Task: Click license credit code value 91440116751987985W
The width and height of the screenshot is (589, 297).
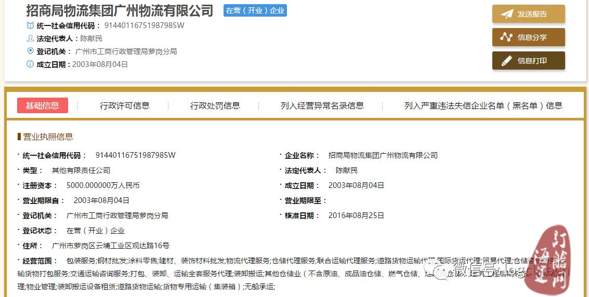Action: [135, 155]
